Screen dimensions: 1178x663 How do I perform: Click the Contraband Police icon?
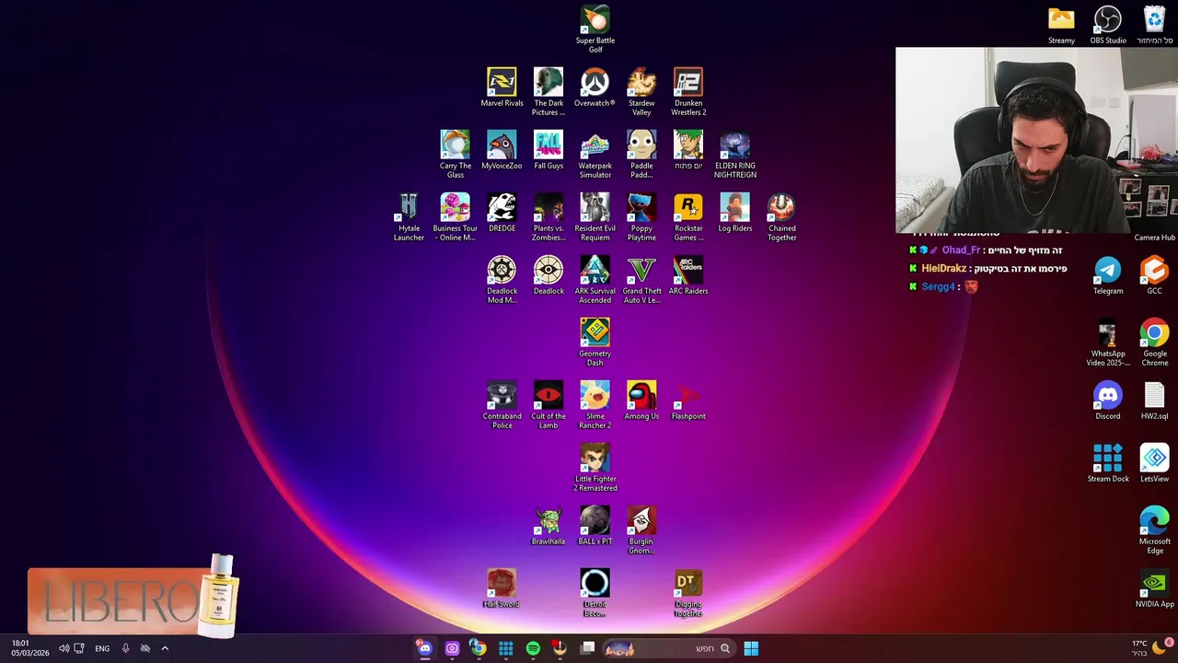click(x=502, y=404)
